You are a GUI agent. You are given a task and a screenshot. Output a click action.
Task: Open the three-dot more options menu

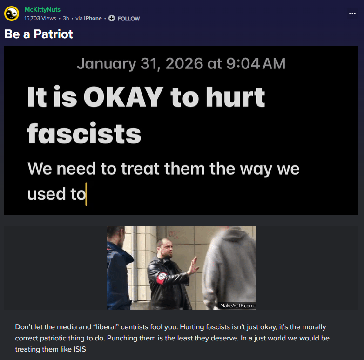coord(352,14)
